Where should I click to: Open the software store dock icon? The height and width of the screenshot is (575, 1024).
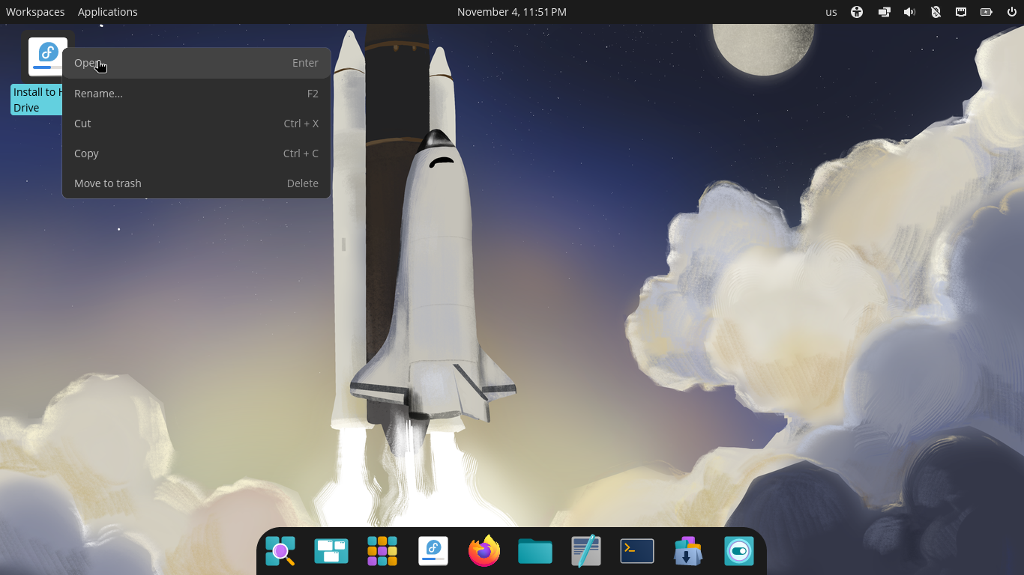(688, 551)
